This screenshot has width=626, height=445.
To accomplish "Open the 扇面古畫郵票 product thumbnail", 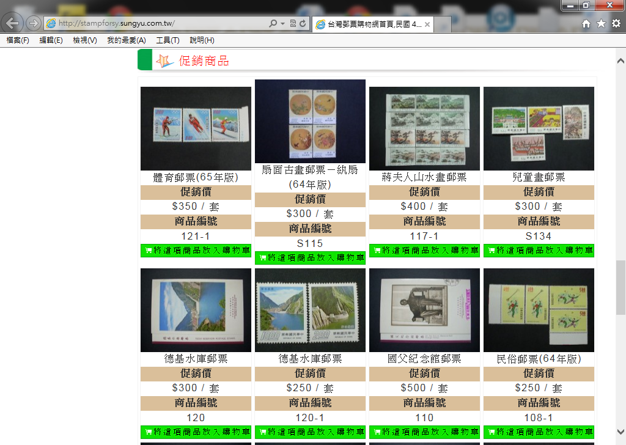I will pos(310,121).
